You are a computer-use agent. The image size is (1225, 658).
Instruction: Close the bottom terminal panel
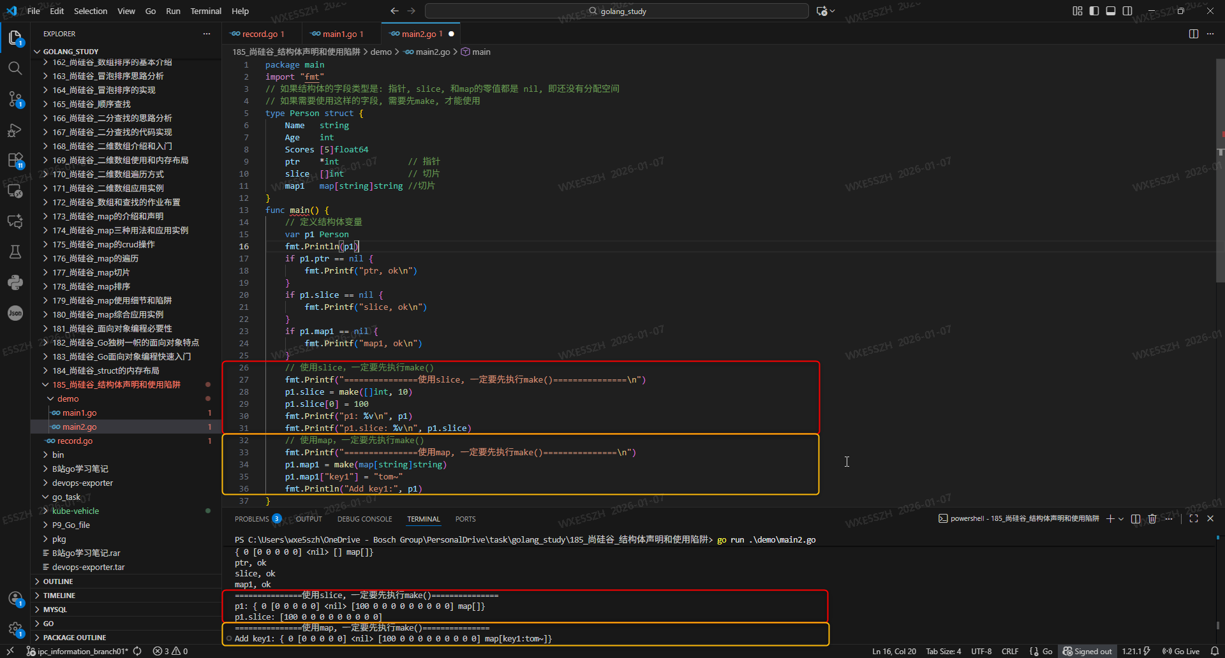click(x=1210, y=519)
